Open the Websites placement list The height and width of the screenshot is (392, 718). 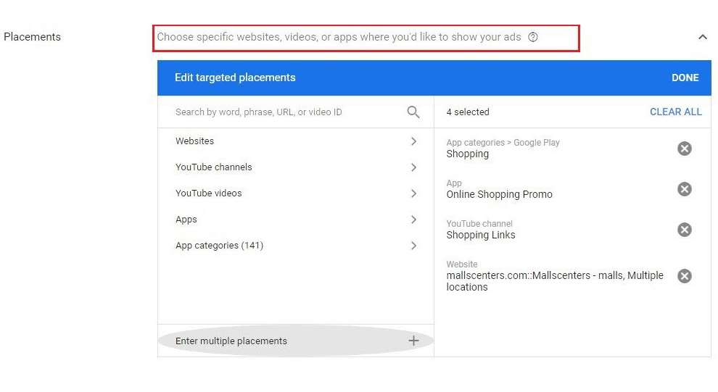pyautogui.click(x=296, y=141)
